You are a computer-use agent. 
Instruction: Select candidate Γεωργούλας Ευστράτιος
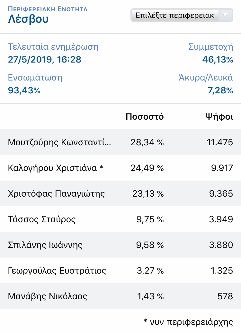pos(57,271)
